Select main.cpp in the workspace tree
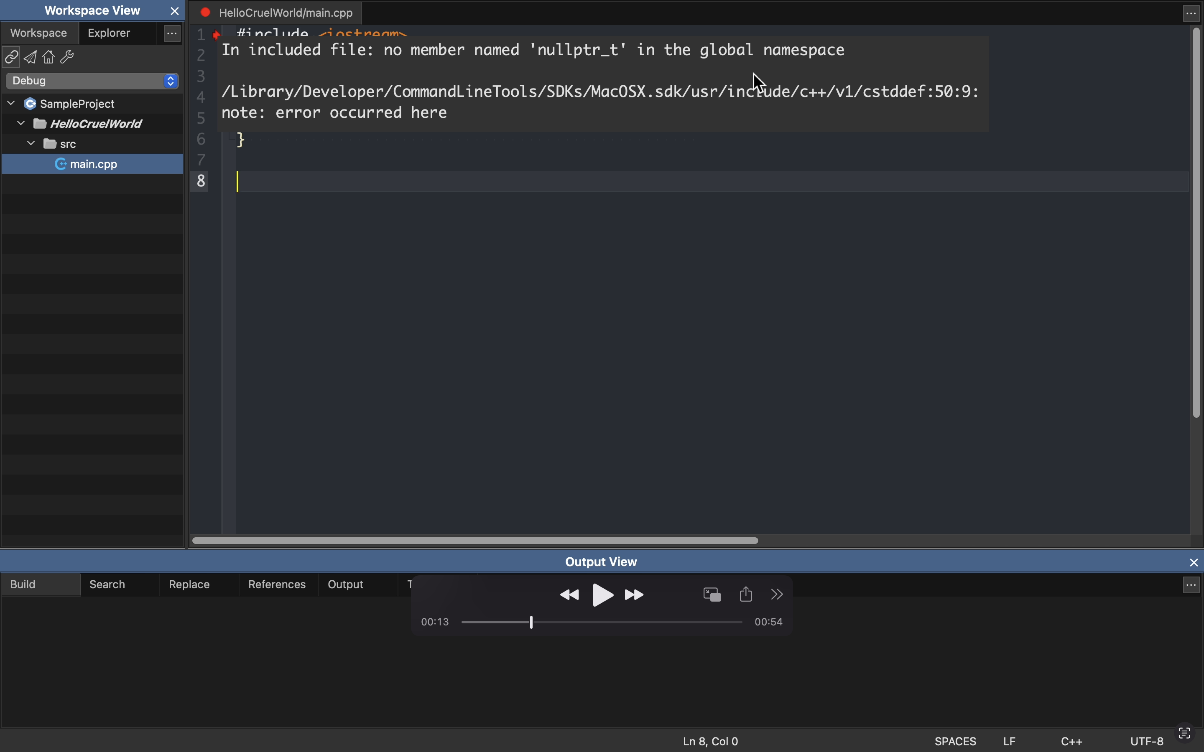 (92, 165)
